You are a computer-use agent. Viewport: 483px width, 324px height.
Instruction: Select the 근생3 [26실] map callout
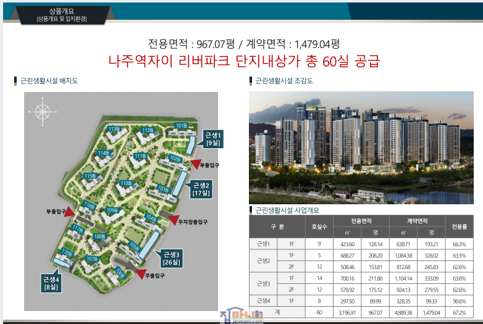tap(172, 258)
